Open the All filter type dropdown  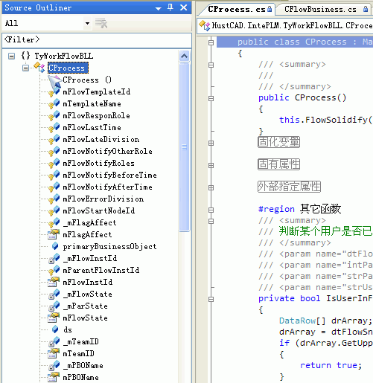[87, 23]
